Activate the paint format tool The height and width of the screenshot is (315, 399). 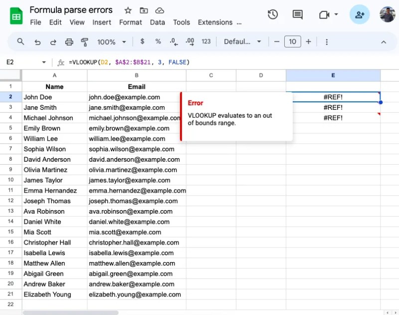coord(84,42)
